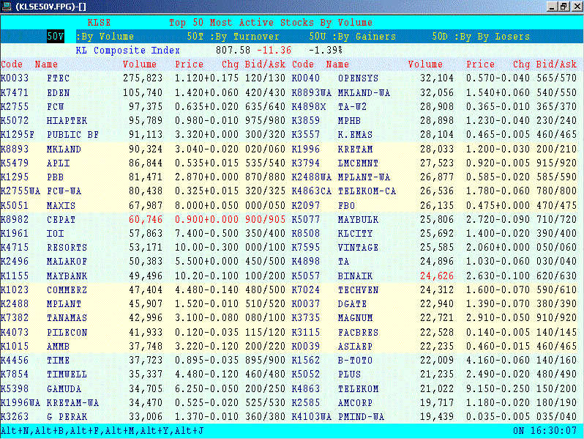Click the G PERAK stock name
584x439 pixels.
(x=67, y=416)
